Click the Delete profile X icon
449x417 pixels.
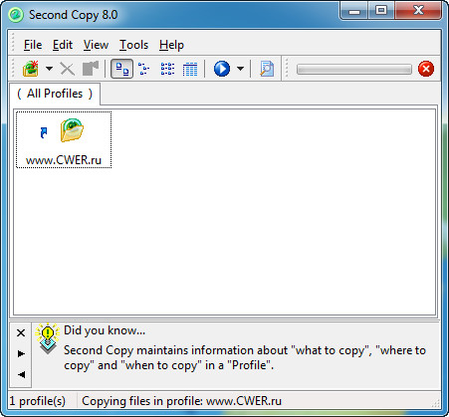68,69
